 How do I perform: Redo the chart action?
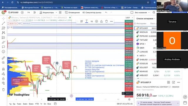point(111,12)
